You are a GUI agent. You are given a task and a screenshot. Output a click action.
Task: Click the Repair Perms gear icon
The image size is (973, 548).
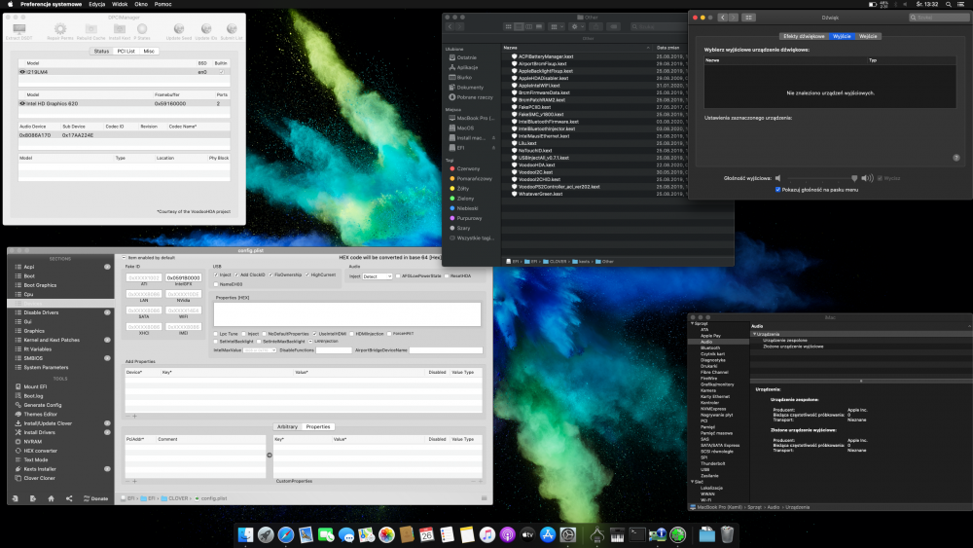[60, 28]
